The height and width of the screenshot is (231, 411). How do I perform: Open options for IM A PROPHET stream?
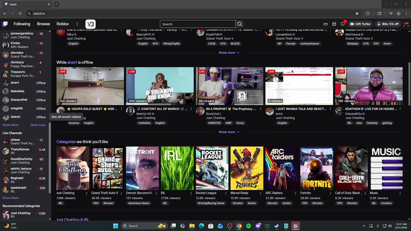[260, 109]
